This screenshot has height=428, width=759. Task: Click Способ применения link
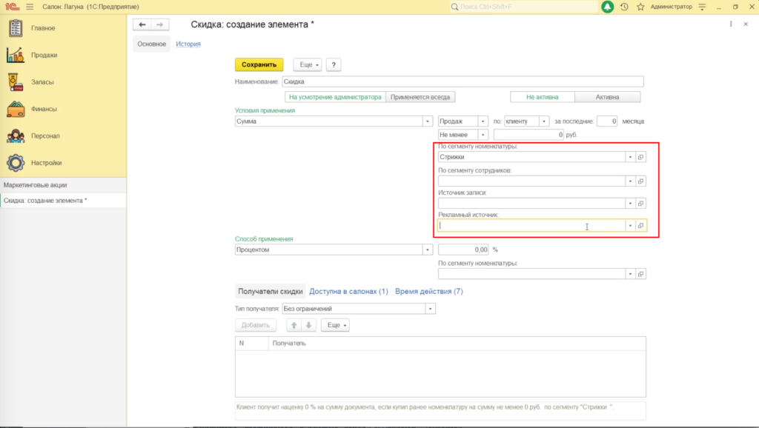tap(264, 239)
